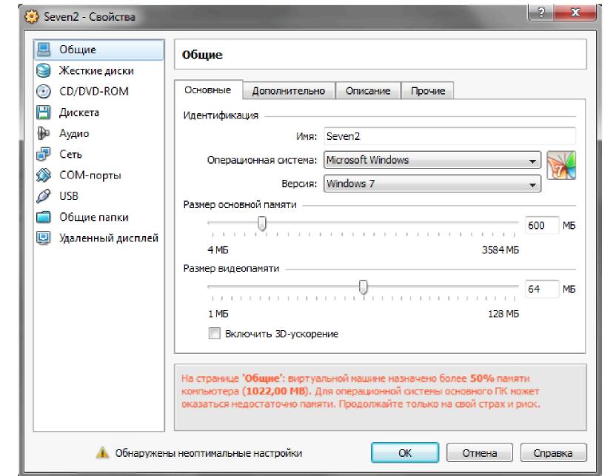Switch to the Дополнительно tab
Image resolution: width=616 pixels, height=476 pixels.
tap(289, 91)
